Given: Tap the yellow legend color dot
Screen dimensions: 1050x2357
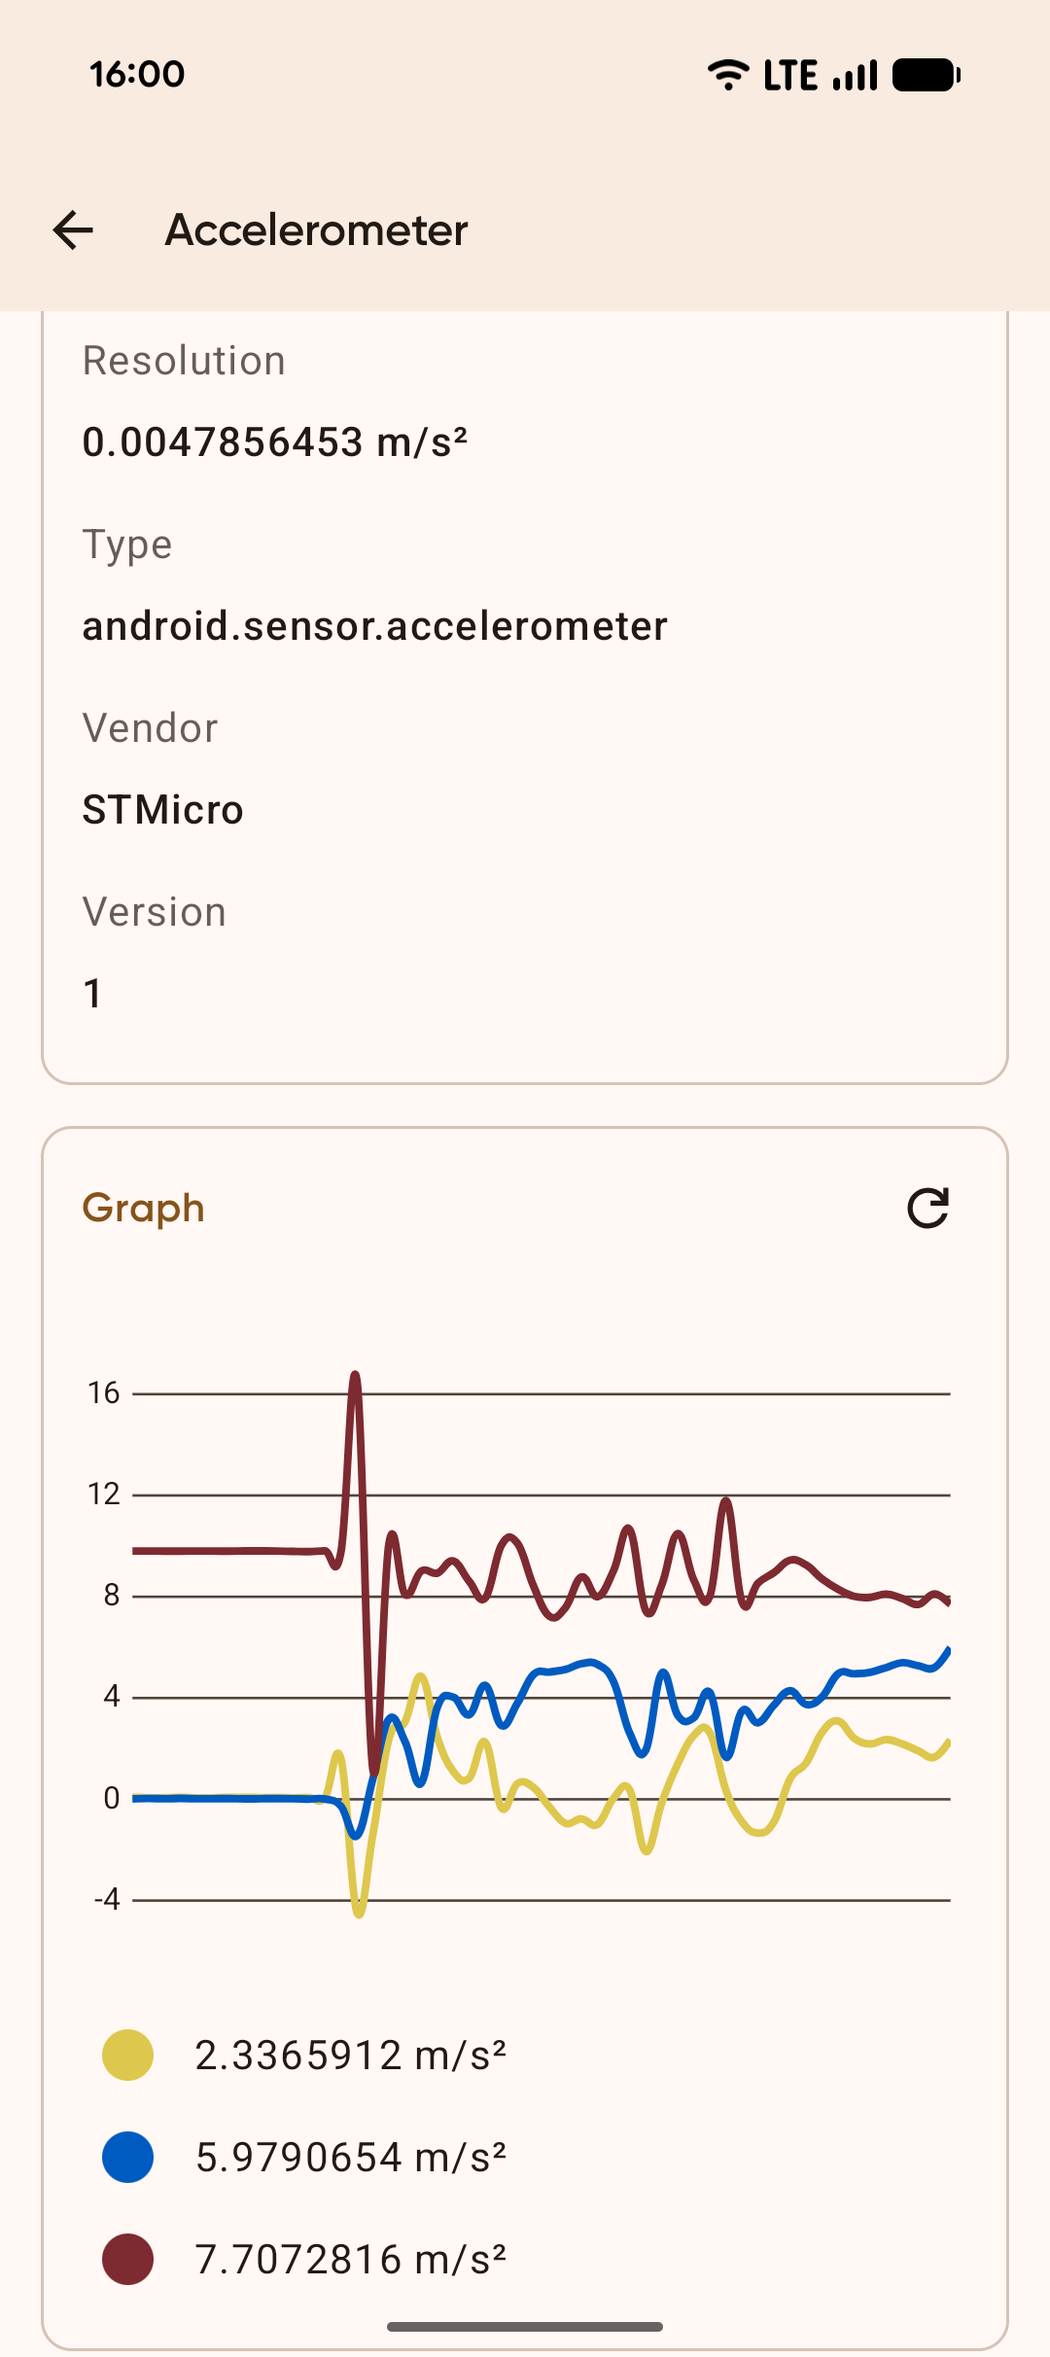Looking at the screenshot, I should click(128, 2056).
